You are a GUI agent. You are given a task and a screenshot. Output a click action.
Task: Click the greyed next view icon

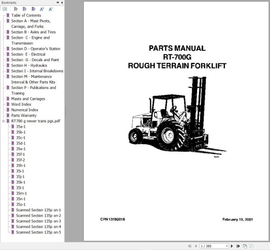(x=252, y=246)
